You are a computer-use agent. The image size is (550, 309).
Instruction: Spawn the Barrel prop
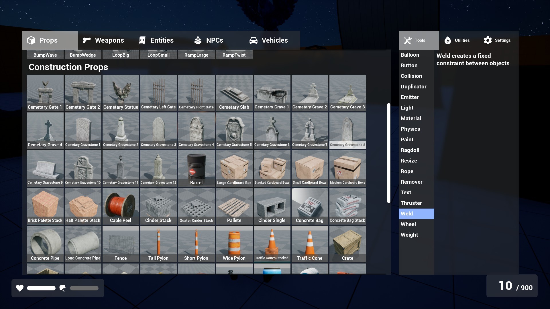click(x=196, y=168)
